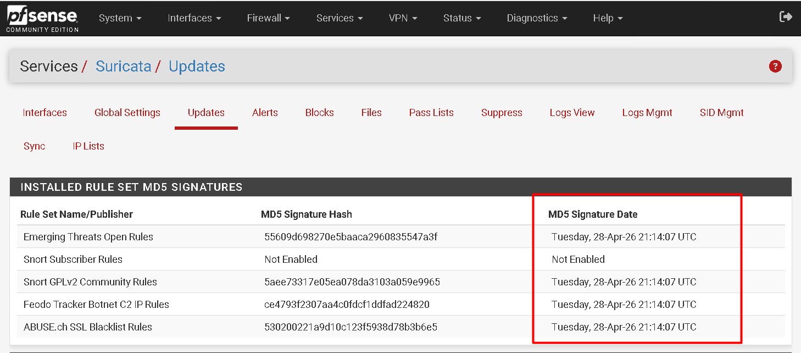Select the Logs View tab
Viewport: 801px width, 353px height.
pyautogui.click(x=572, y=113)
